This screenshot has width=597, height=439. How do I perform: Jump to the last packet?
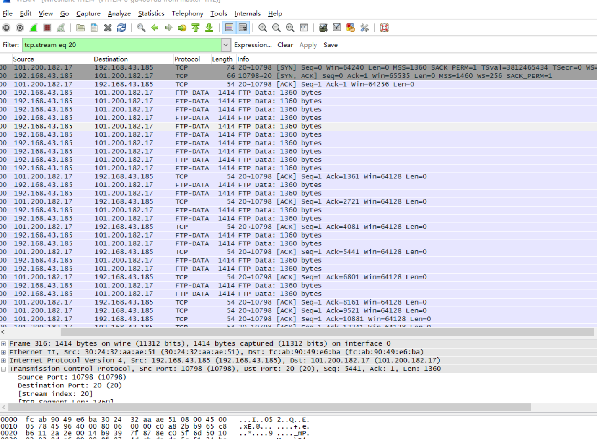(209, 28)
